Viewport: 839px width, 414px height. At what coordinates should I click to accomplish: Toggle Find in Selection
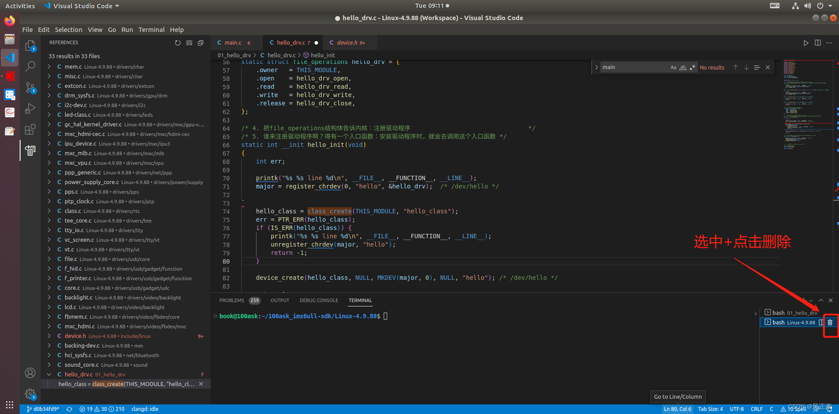pos(757,67)
